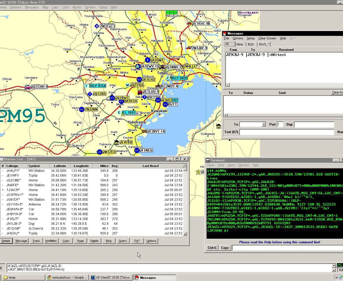343x281 pixels.
Task: Select the JQ1YDA station W icon
Action: click(x=128, y=85)
